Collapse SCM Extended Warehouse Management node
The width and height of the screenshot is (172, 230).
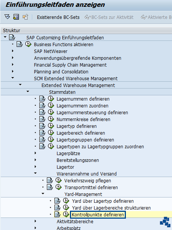(13, 78)
